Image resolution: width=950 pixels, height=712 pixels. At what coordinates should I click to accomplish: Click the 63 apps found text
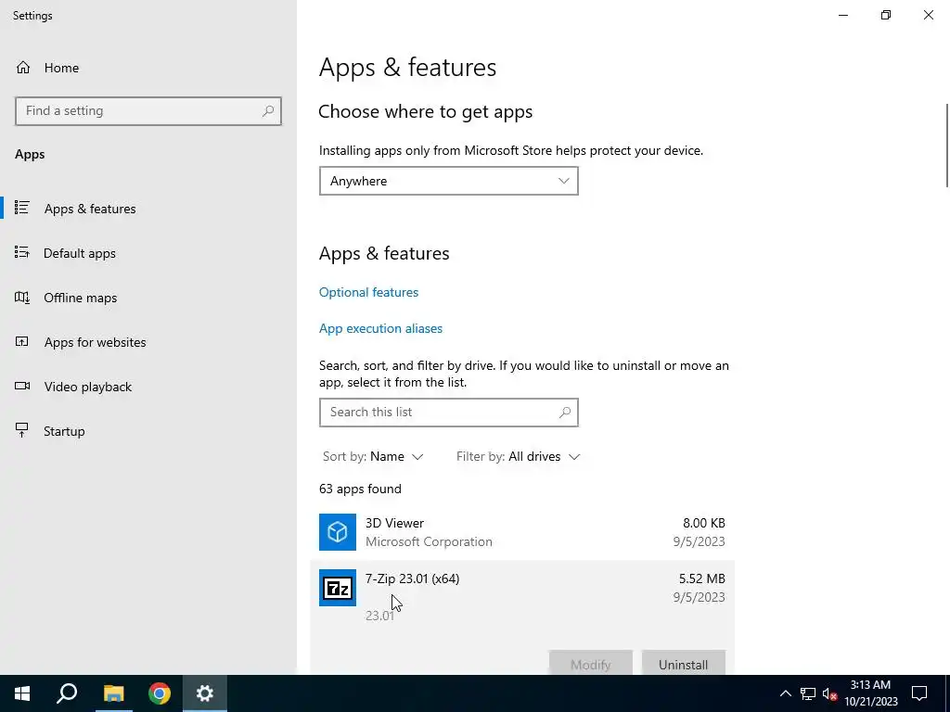coord(360,489)
